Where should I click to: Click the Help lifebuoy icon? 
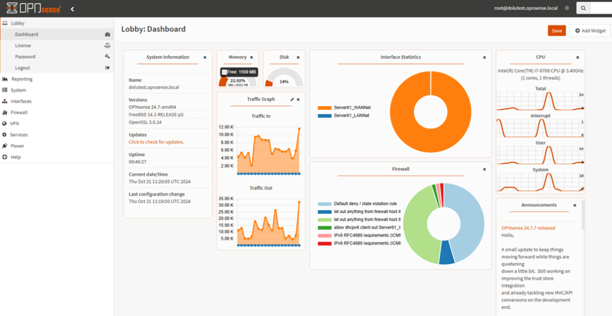tap(5, 157)
